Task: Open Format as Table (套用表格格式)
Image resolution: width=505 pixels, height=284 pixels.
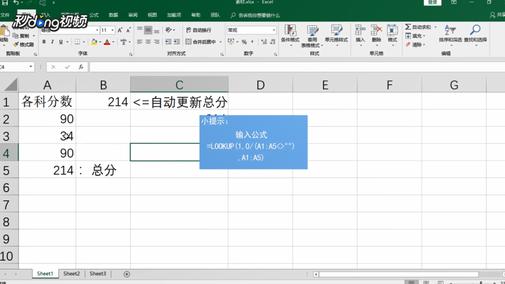Action: 312,36
